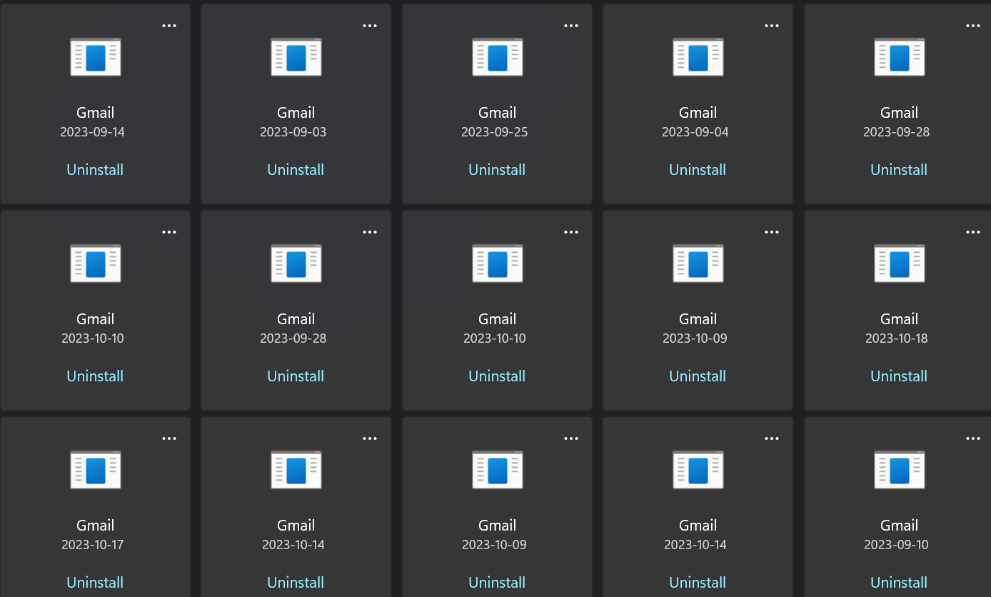991x597 pixels.
Task: Click the date text 2023-09-14
Action: point(93,132)
